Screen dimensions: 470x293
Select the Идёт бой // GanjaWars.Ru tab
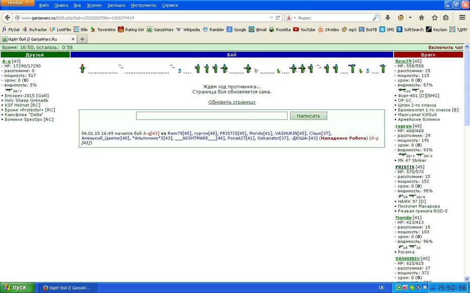(38, 39)
